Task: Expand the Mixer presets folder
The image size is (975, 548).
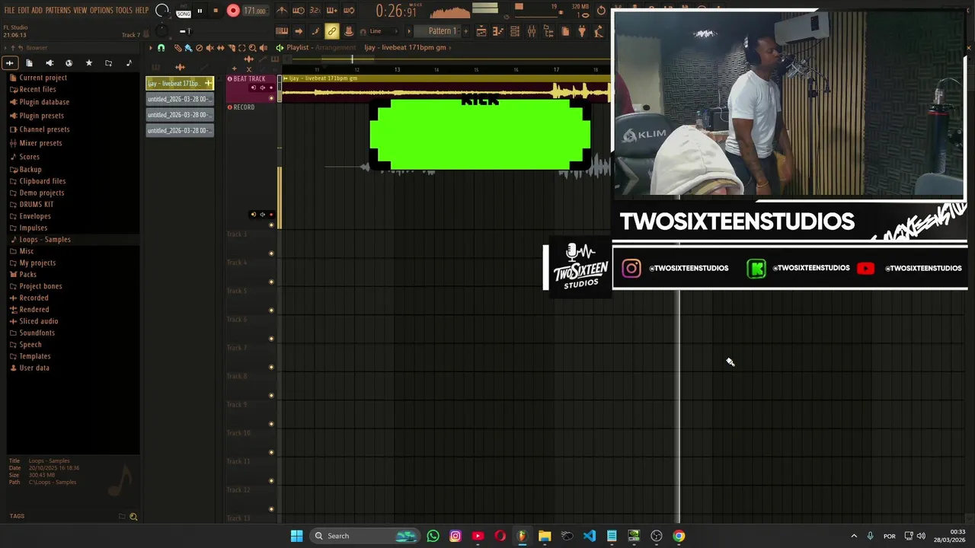Action: 40,143
